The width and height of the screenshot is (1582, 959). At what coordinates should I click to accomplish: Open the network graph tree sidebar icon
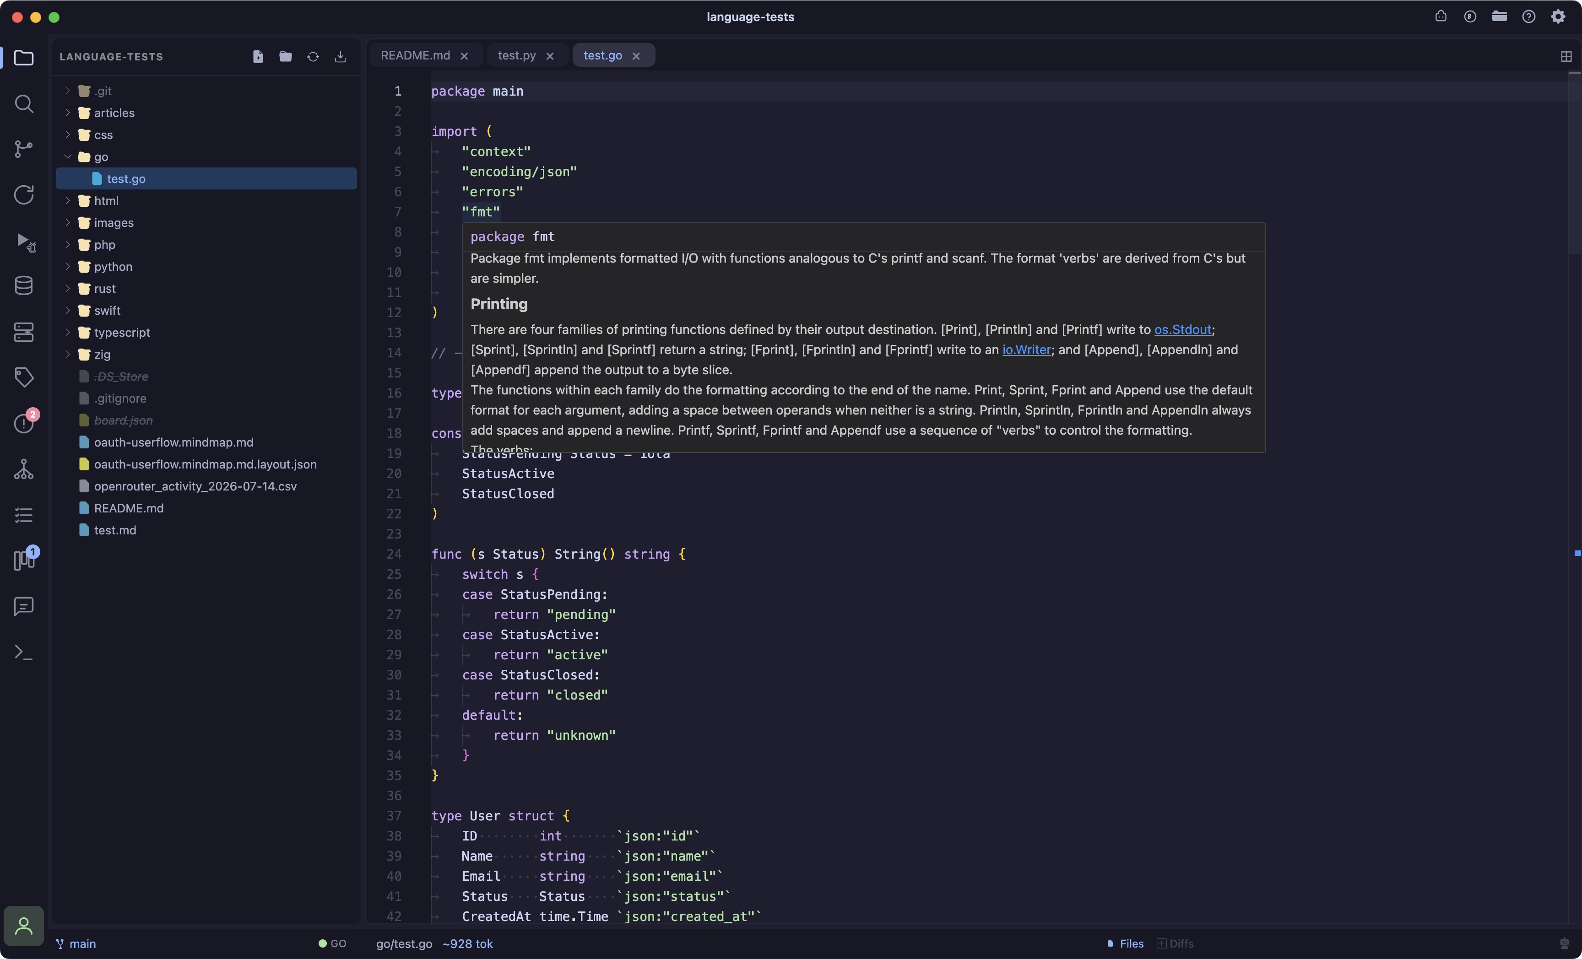[x=24, y=469]
